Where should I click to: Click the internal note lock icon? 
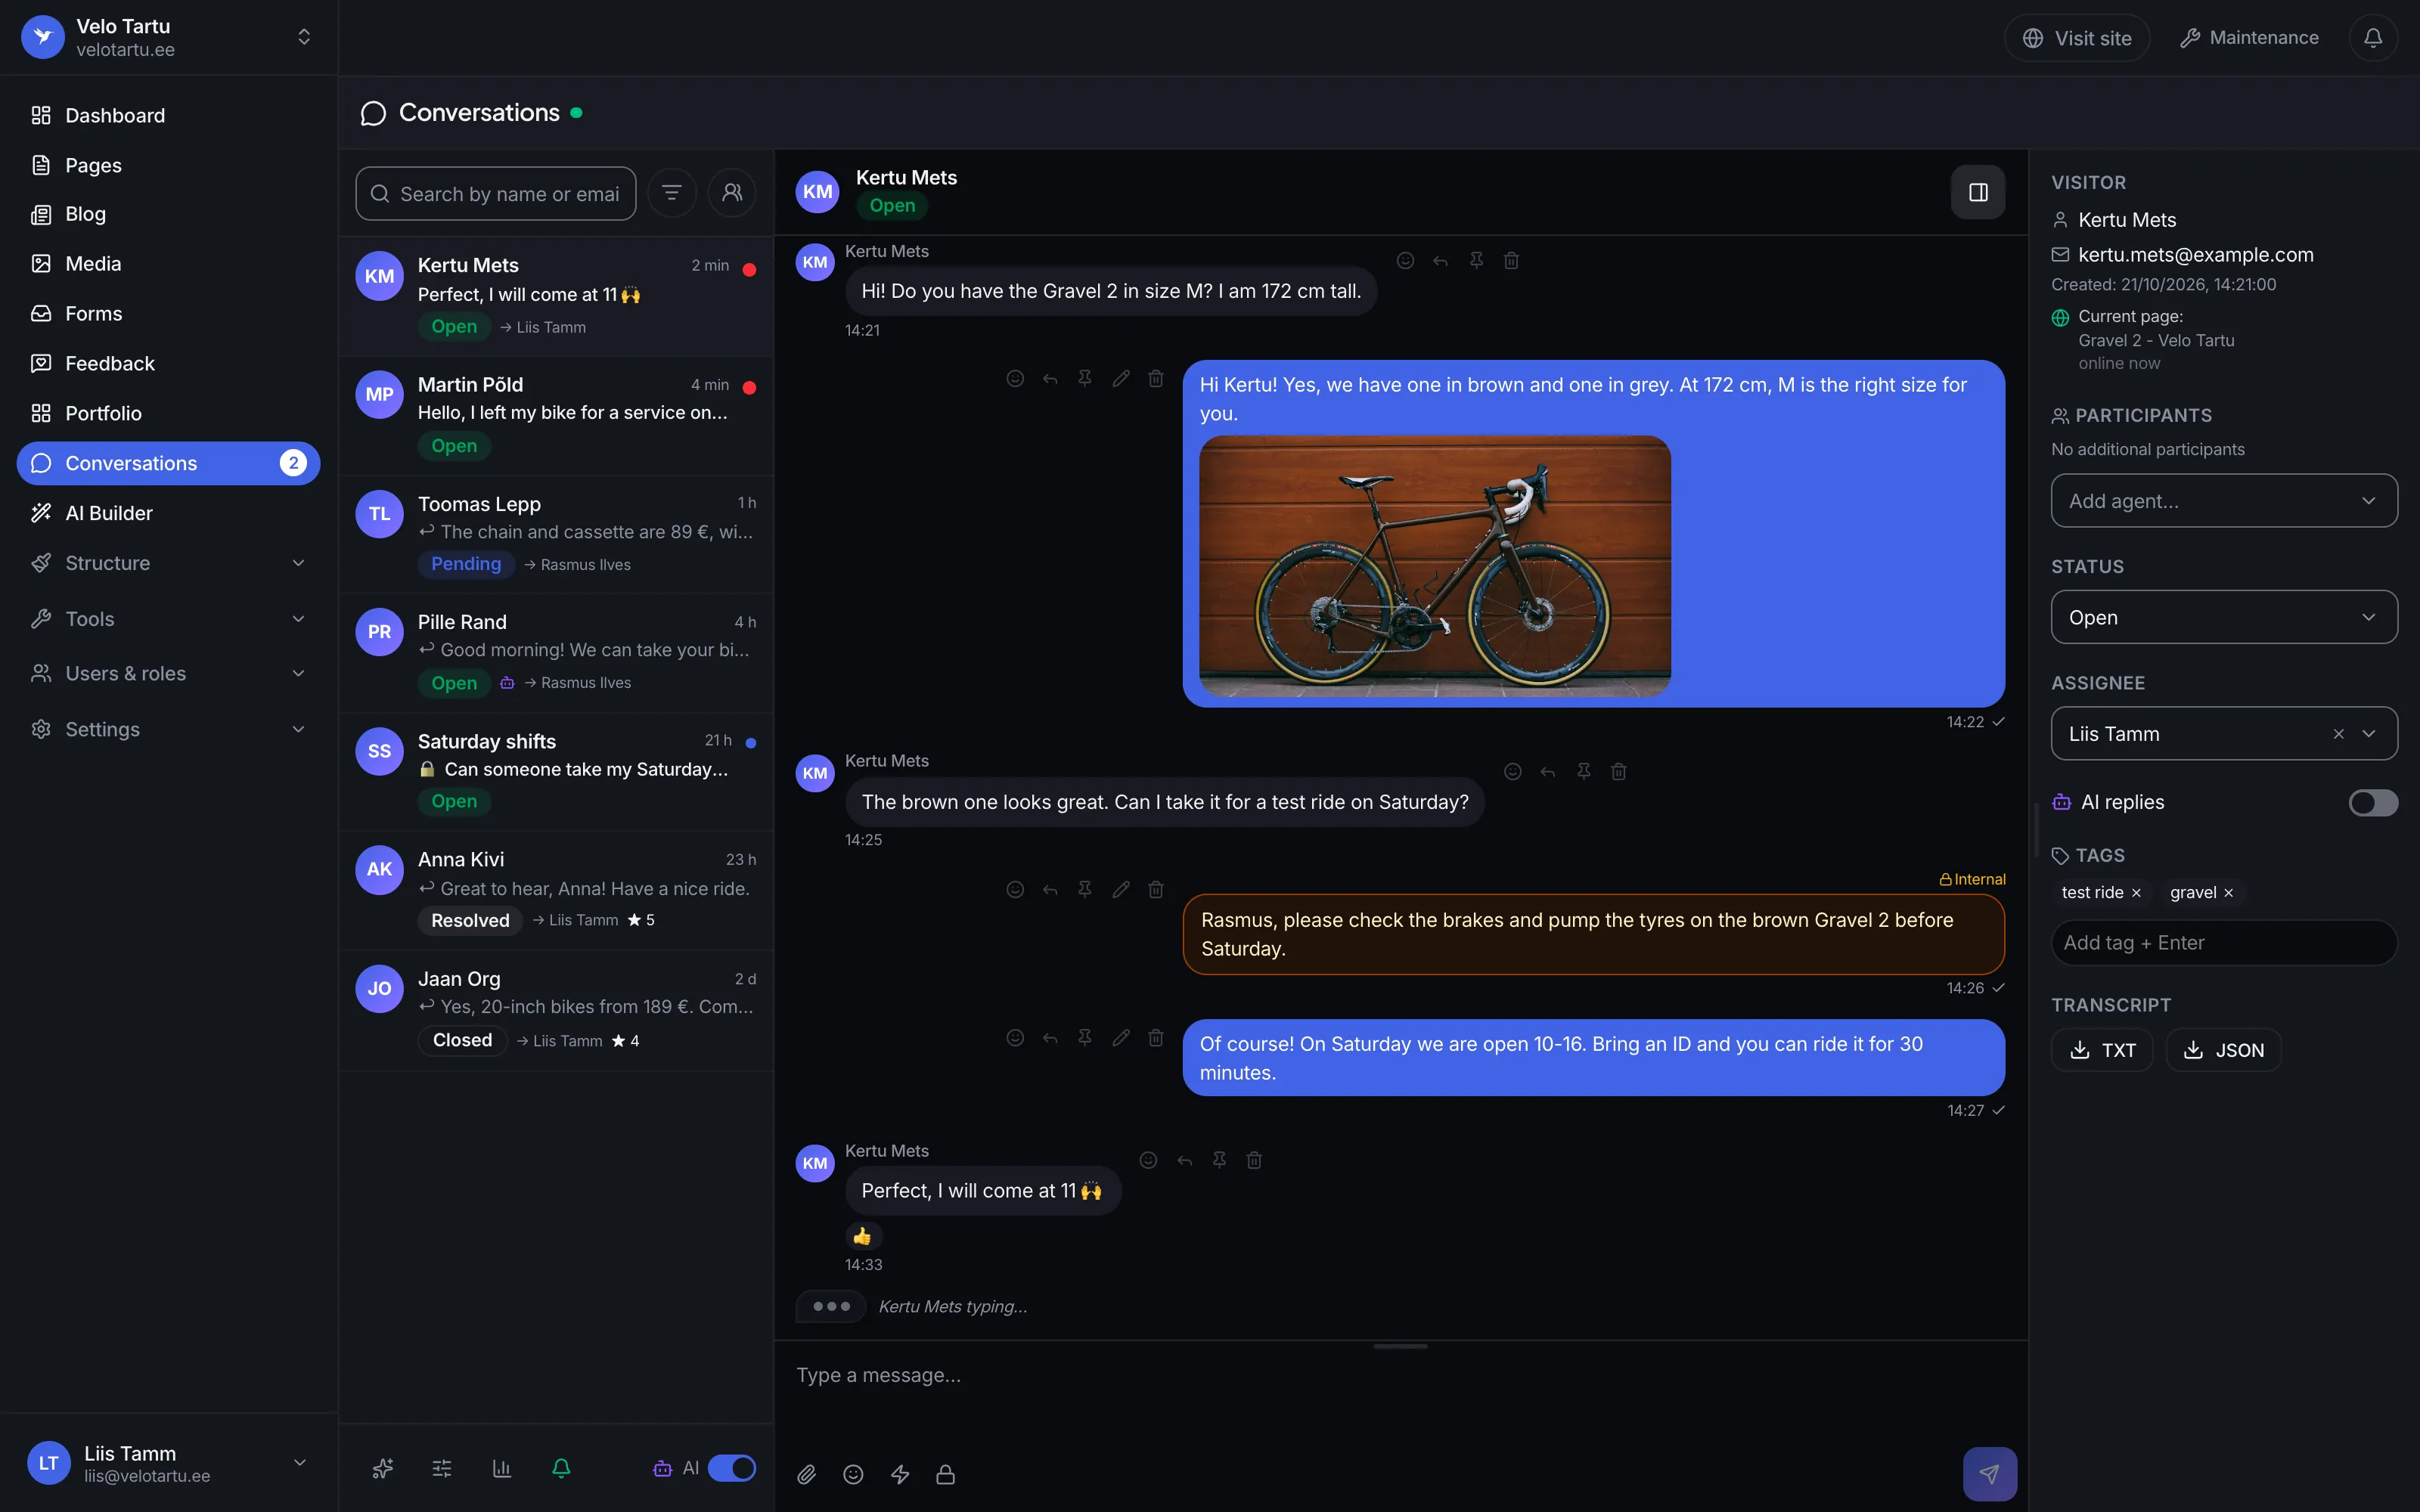(945, 1474)
